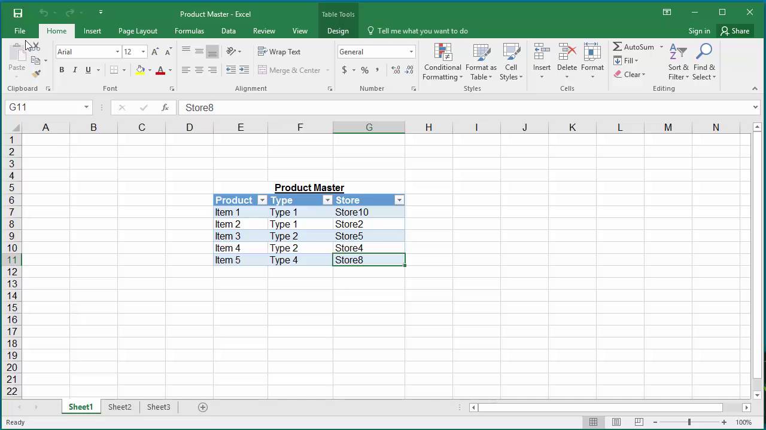
Task: Click Share button
Action: (x=735, y=31)
